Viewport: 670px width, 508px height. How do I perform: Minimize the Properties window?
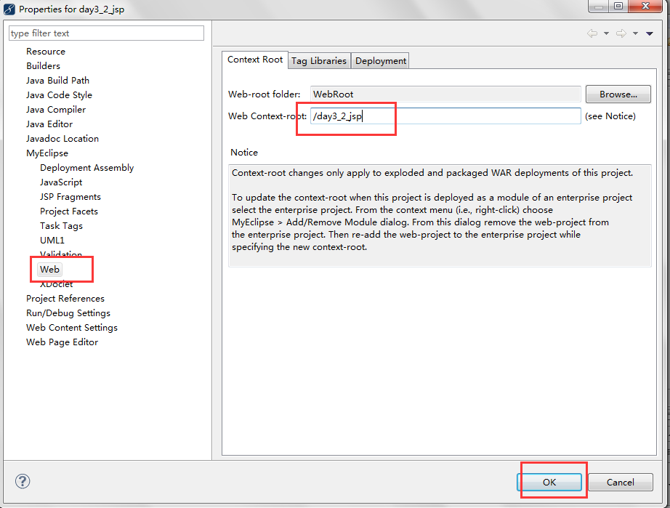599,6
